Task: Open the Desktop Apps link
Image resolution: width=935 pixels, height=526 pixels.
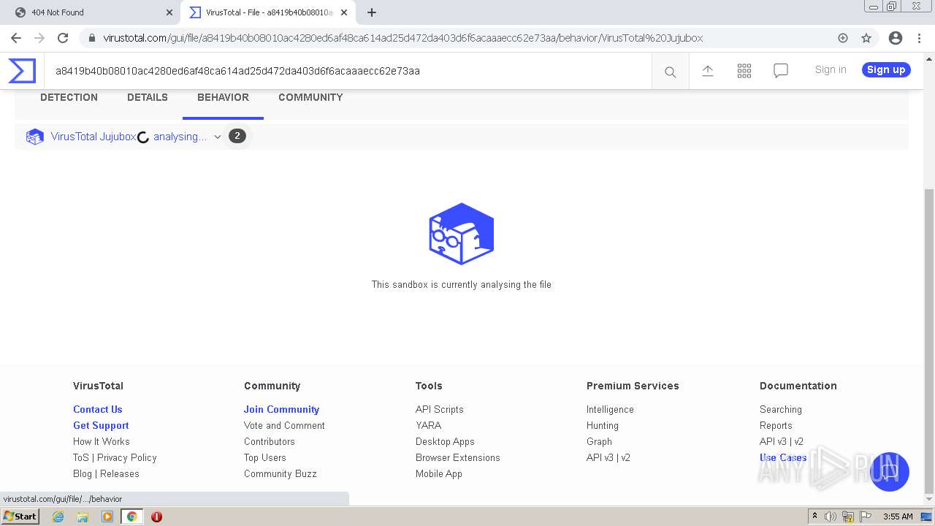Action: (x=445, y=441)
